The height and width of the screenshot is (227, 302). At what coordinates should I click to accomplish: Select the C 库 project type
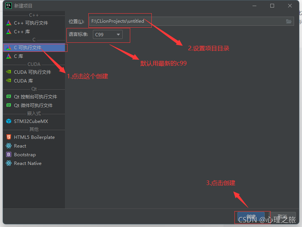[34, 56]
